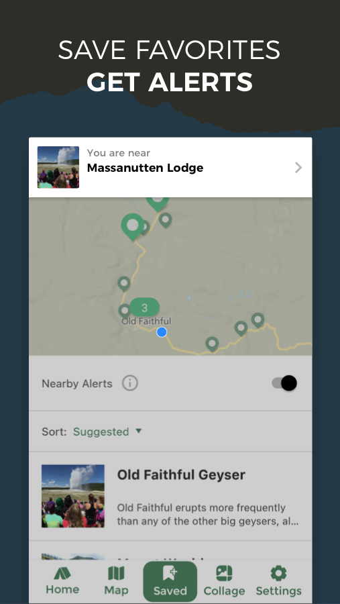Tap the blue current location dot
Screen dimensions: 340x604
[x=162, y=332]
